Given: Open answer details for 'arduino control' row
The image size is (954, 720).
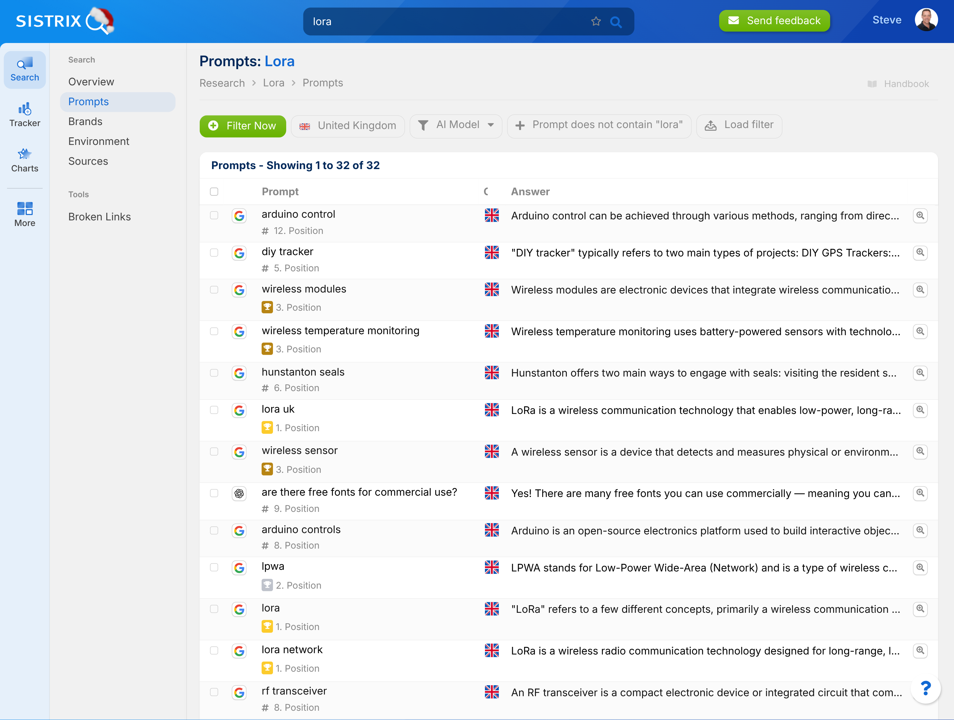Looking at the screenshot, I should [x=920, y=215].
